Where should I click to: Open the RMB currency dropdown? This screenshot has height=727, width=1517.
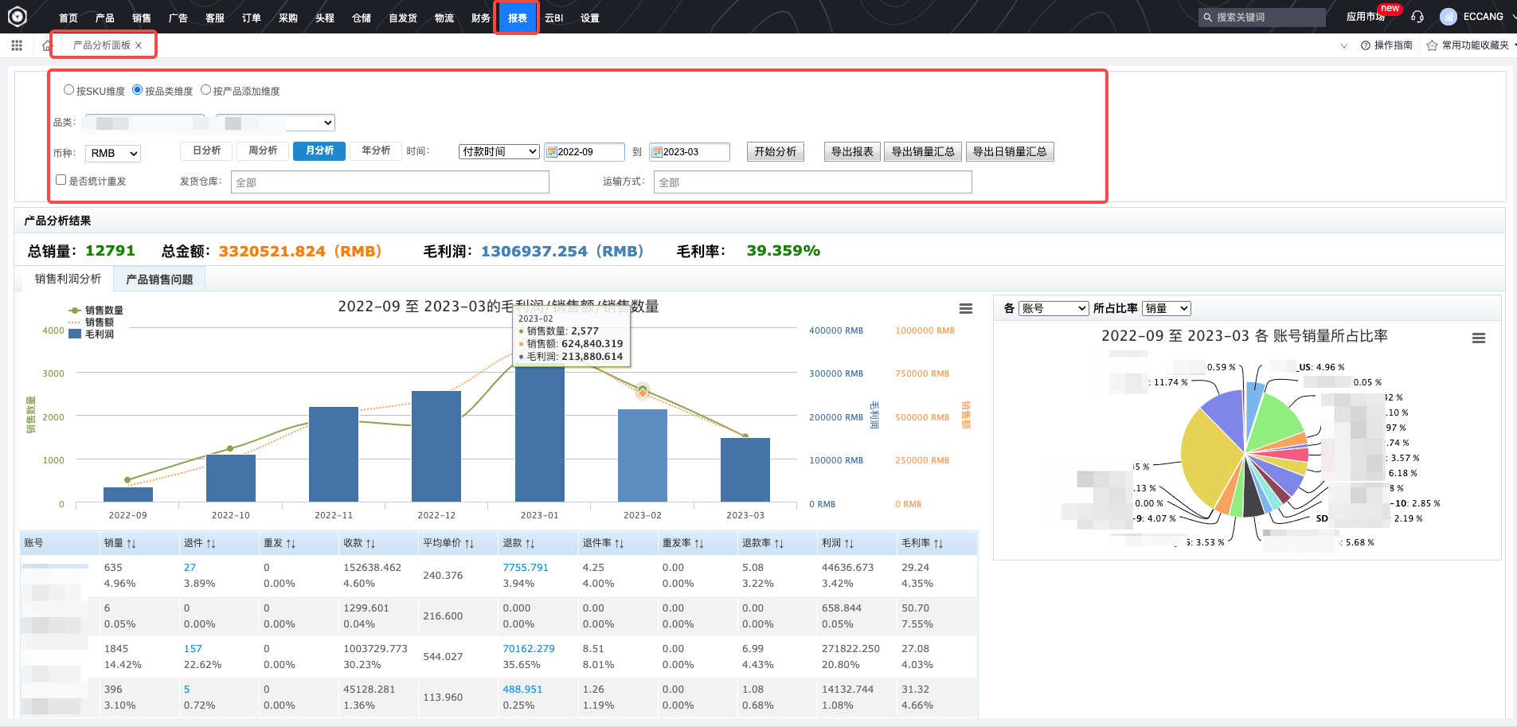[113, 153]
